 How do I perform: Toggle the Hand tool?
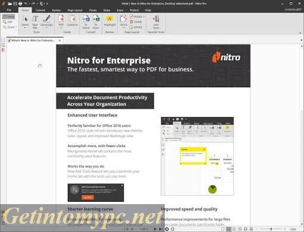click(x=8, y=17)
